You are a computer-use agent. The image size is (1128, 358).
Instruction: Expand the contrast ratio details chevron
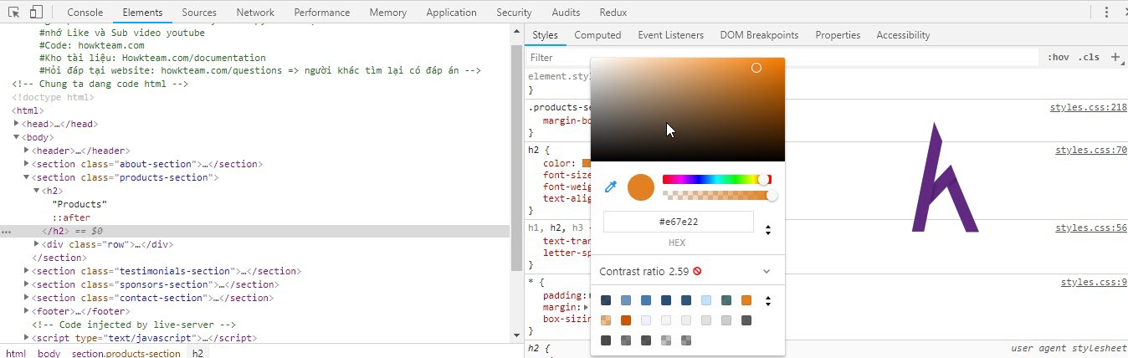(x=767, y=271)
